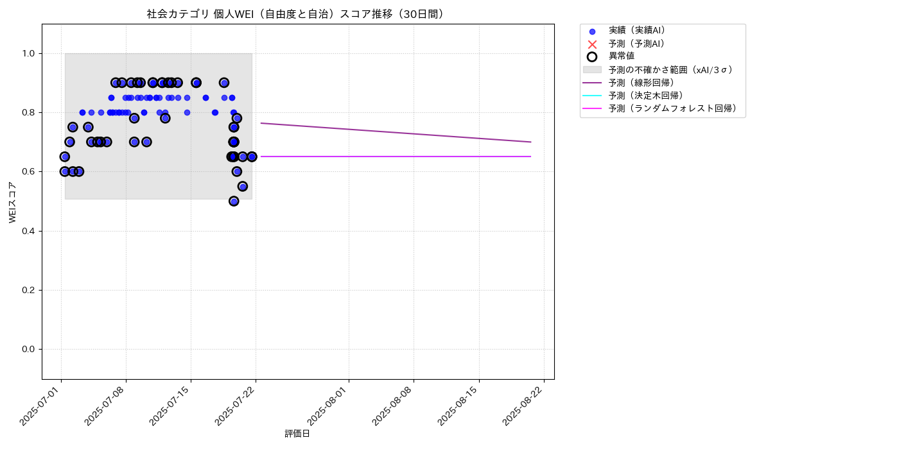This screenshot has height=449, width=899.
Task: Click the y-axis tick 0.8
Action: 30,112
